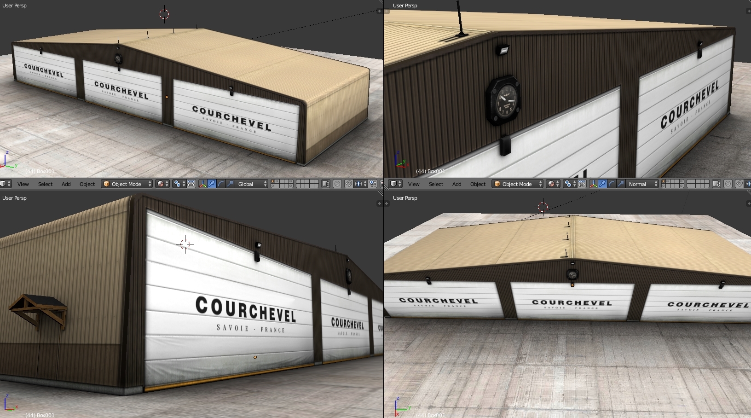This screenshot has height=418, width=751.
Task: Open View menu in Normal-orientation header
Action: pos(414,184)
